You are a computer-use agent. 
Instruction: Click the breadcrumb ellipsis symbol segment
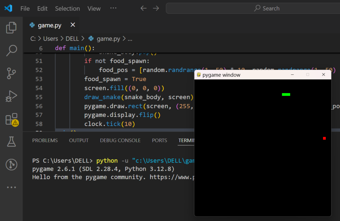pyautogui.click(x=130, y=39)
